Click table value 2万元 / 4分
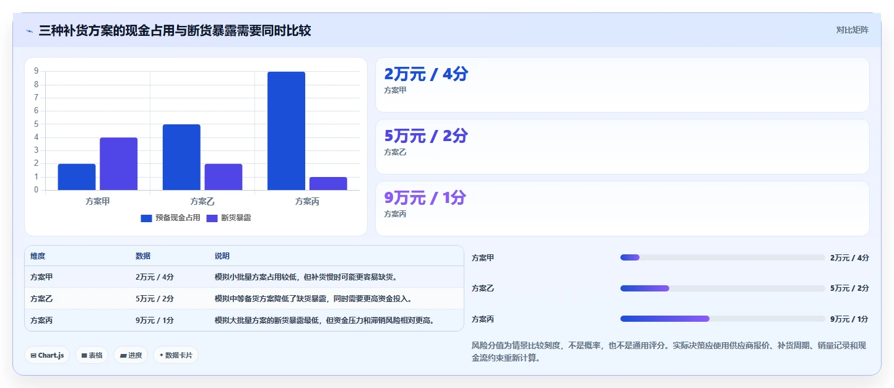Image resolution: width=894 pixels, height=388 pixels. pos(155,277)
